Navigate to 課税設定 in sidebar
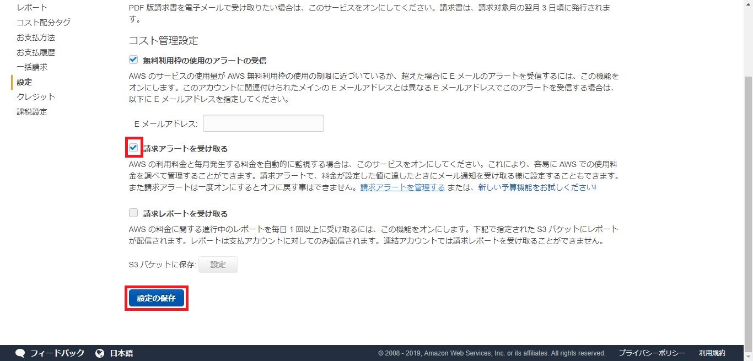The height and width of the screenshot is (361, 753). tap(32, 112)
